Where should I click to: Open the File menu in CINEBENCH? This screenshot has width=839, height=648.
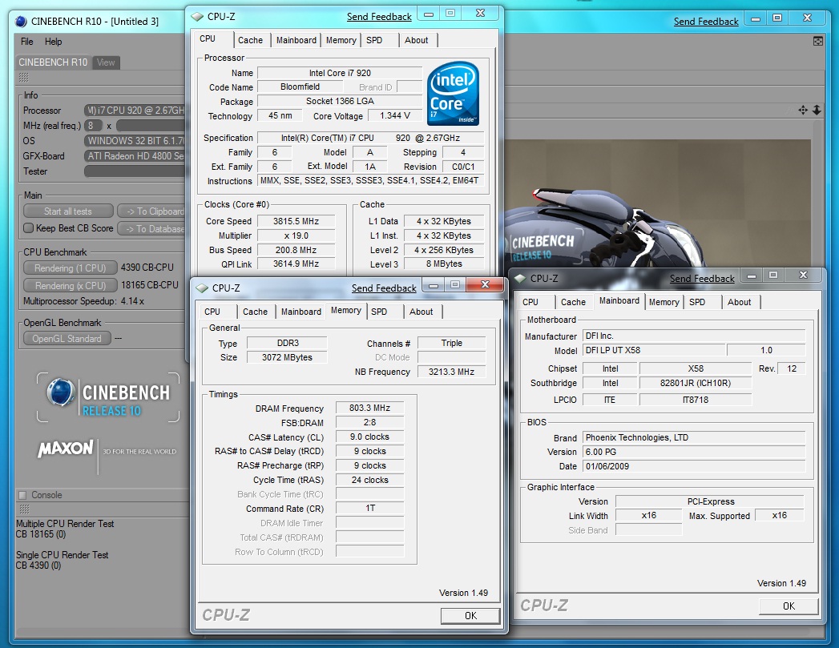(x=26, y=42)
